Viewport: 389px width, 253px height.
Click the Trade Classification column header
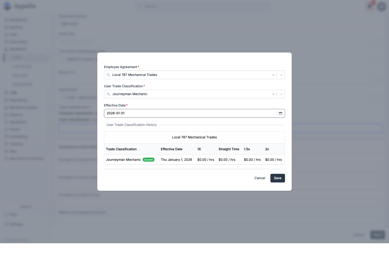(121, 149)
